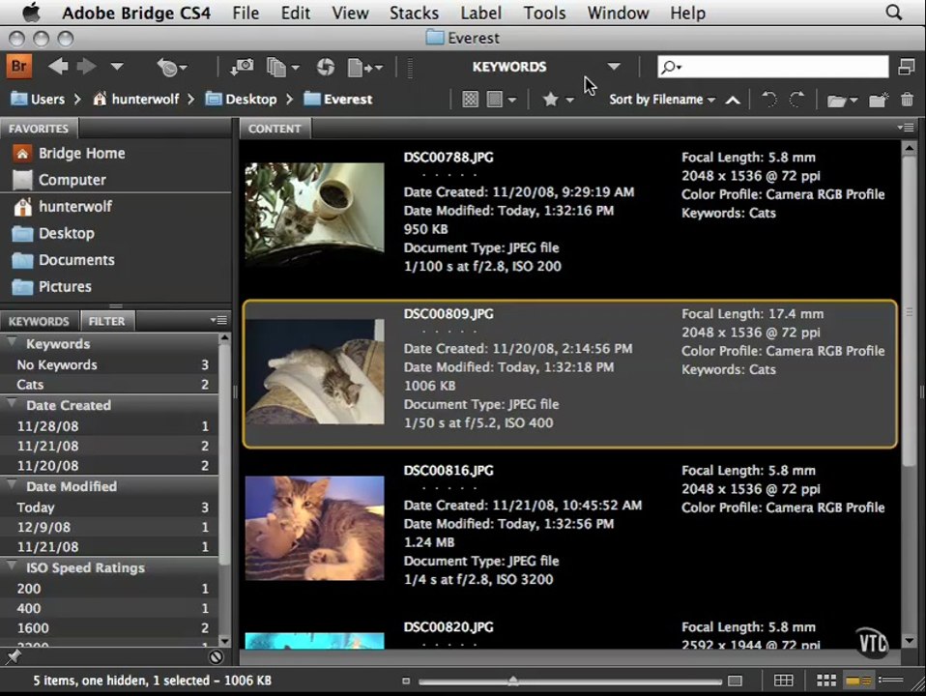Click thumbnail quality checkerboard icon
926x696 pixels.
point(470,100)
